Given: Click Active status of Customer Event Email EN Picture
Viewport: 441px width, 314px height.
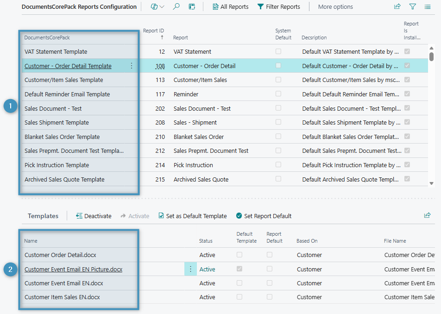Looking at the screenshot, I should pos(207,269).
